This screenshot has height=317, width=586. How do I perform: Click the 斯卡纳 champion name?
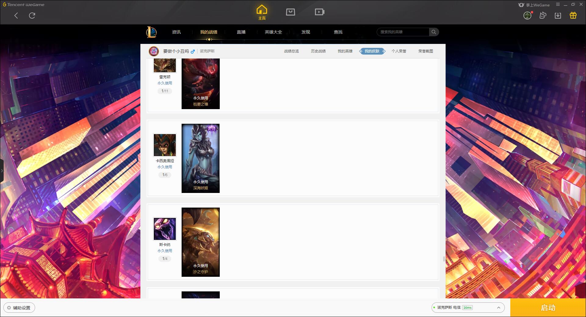pyautogui.click(x=165, y=245)
